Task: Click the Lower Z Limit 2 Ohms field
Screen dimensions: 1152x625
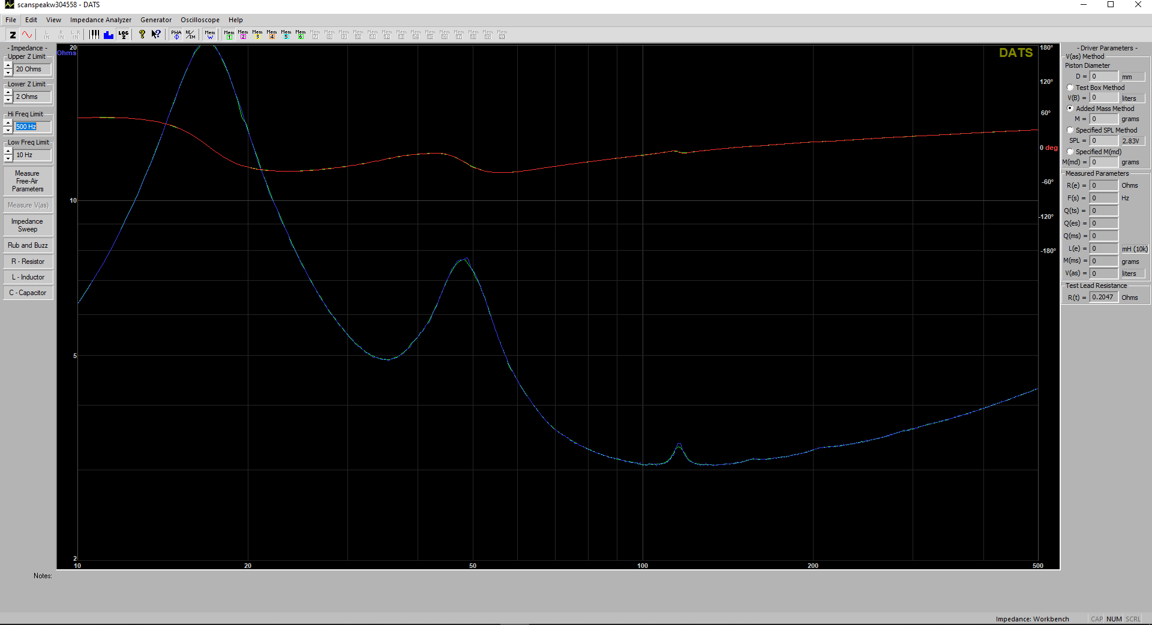Action: pyautogui.click(x=33, y=97)
